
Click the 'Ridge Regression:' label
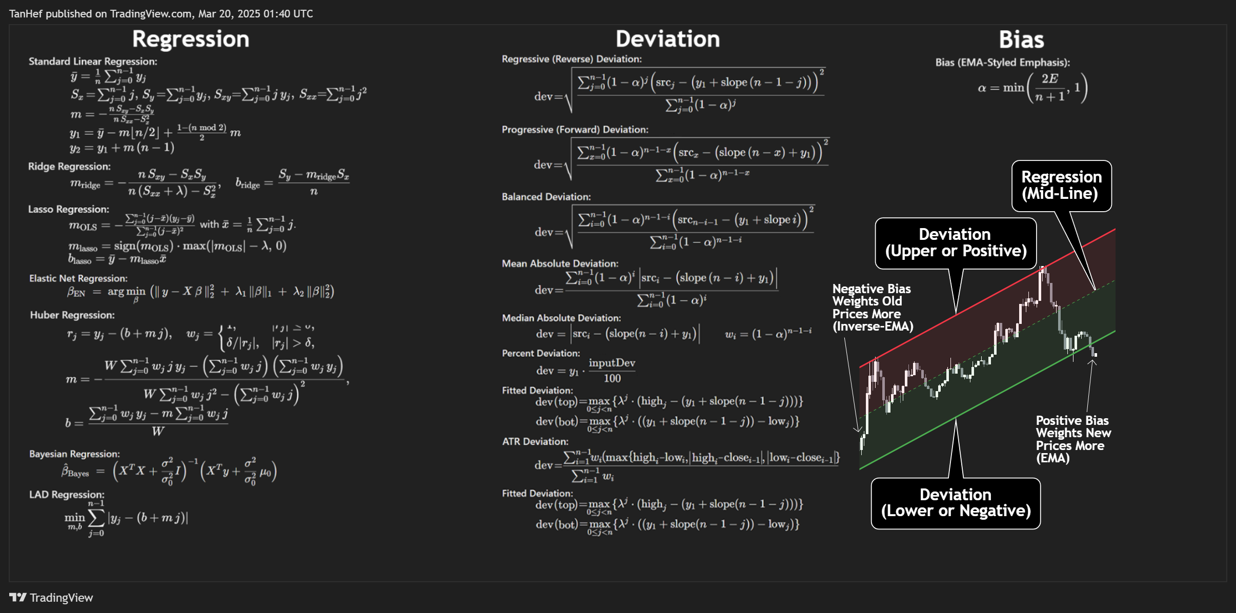click(69, 167)
